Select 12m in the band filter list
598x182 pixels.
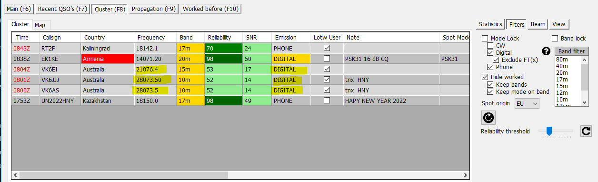coord(568,92)
